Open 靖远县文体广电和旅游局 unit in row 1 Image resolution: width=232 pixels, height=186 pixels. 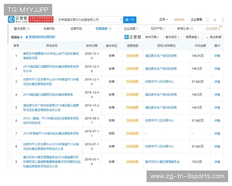pos(161,56)
